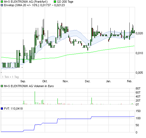The image size is (146, 138).
Task: Click the 'Jan.' month axis label
Action: pyautogui.click(x=108, y=81)
